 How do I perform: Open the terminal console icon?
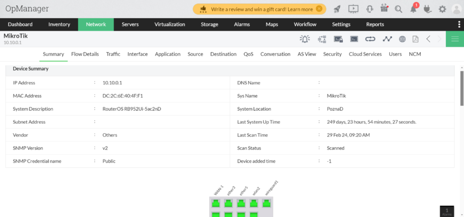pos(354,39)
